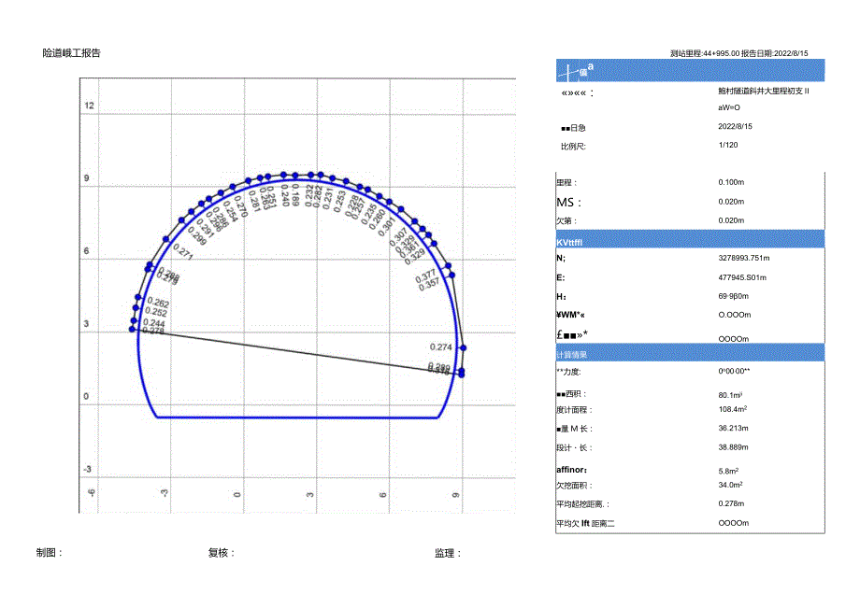Select the H value 69·9β0m

[x=733, y=296]
